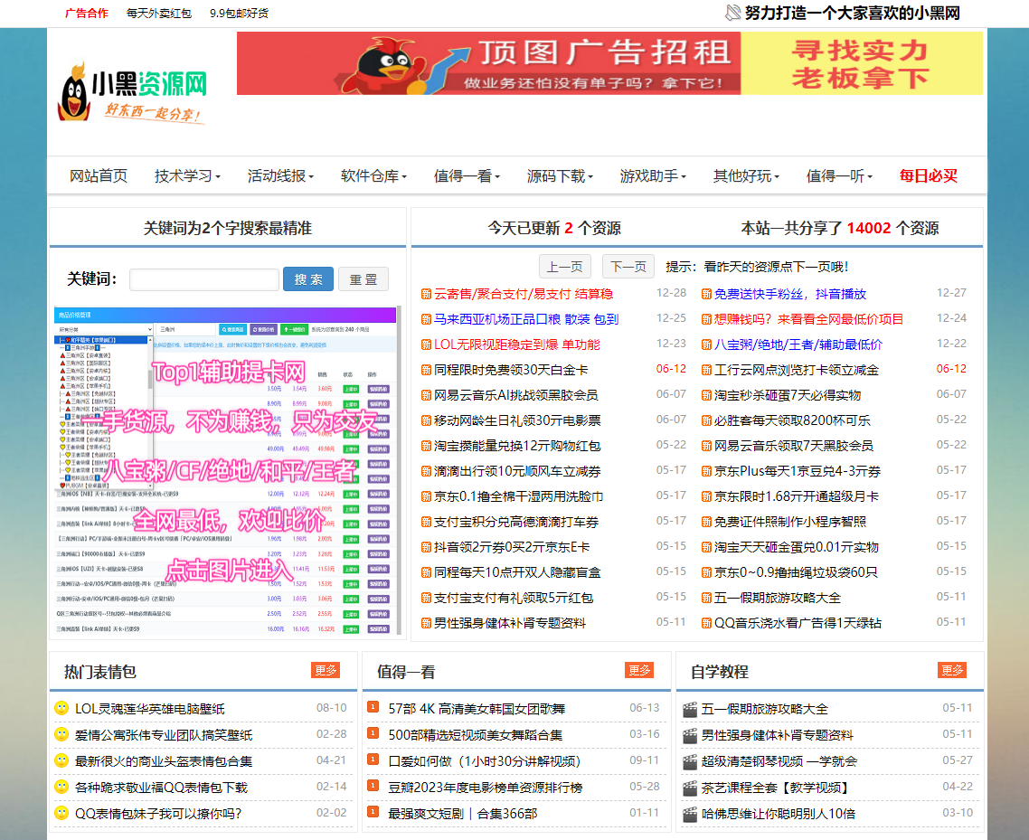Open 9.9包邮好货 in the top bar
Screen dimensions: 1029x840
point(239,14)
